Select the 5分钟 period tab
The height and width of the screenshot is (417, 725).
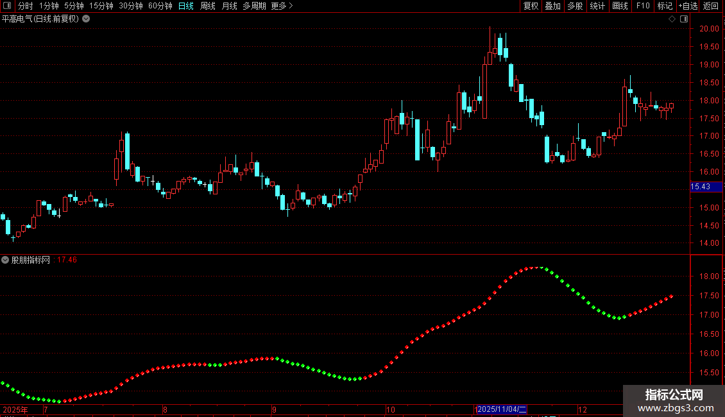[x=74, y=6]
